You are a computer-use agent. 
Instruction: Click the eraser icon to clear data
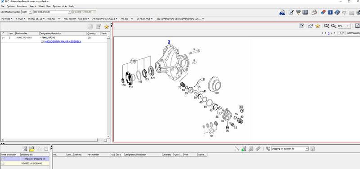323,12
